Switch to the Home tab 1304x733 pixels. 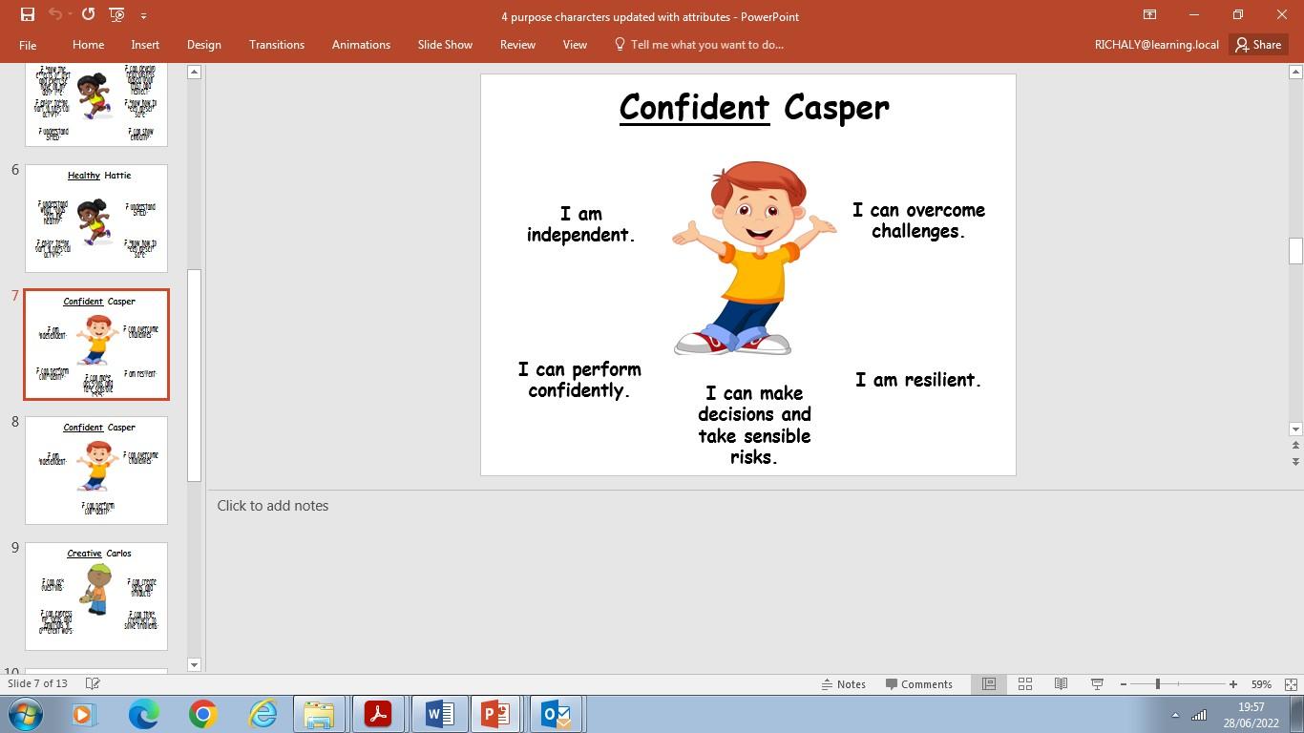(88, 45)
